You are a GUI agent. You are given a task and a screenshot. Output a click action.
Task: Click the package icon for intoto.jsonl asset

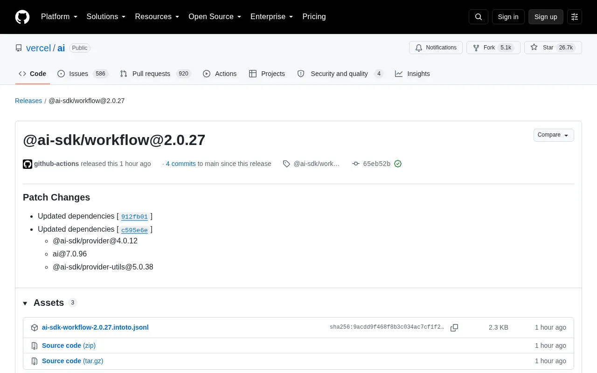tap(35, 328)
